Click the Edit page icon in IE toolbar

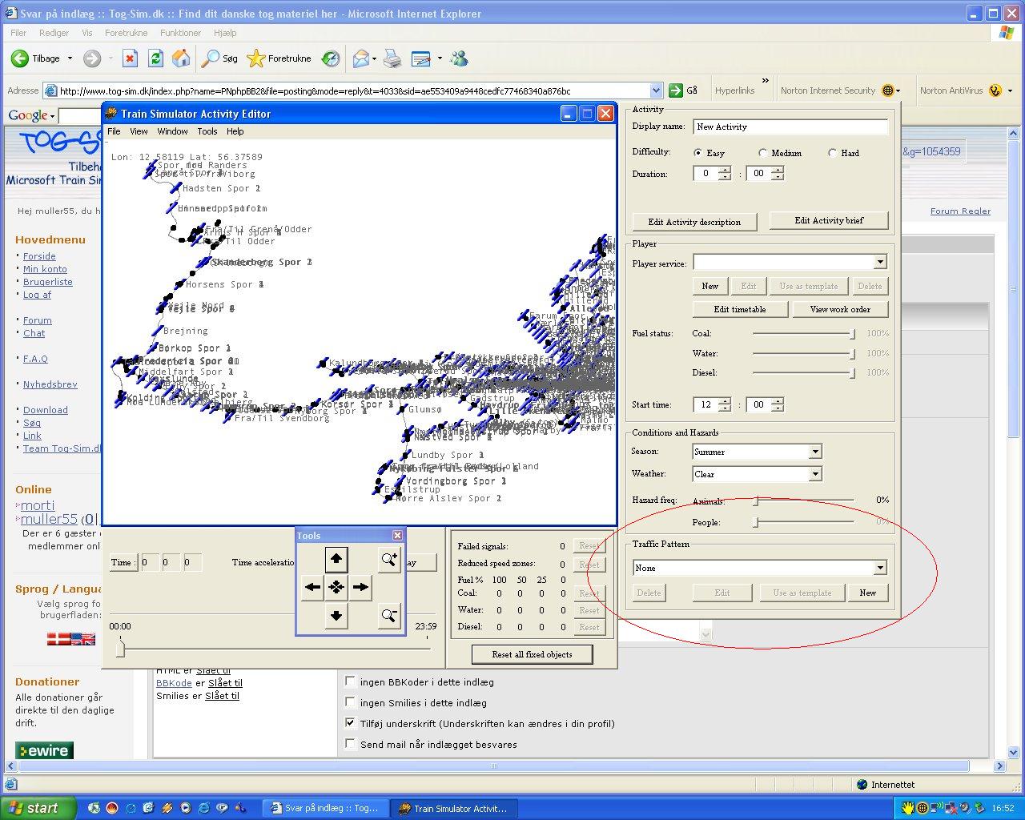click(421, 58)
